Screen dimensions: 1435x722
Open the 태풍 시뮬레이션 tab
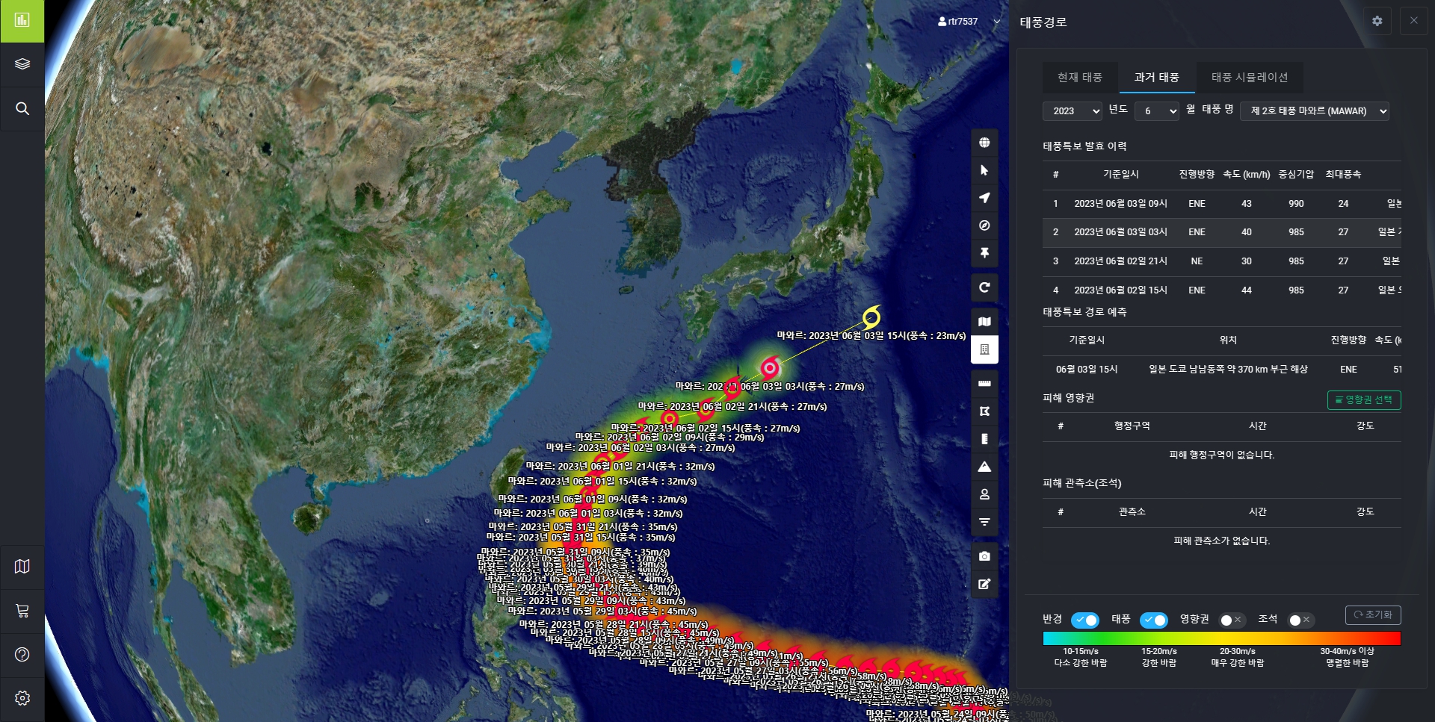coord(1249,78)
